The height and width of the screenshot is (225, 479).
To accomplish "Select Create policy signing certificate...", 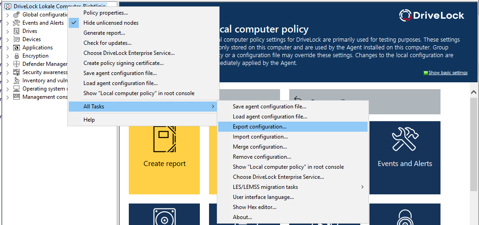I will click(143, 63).
